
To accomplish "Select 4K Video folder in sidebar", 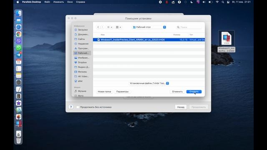I will (x=83, y=76).
